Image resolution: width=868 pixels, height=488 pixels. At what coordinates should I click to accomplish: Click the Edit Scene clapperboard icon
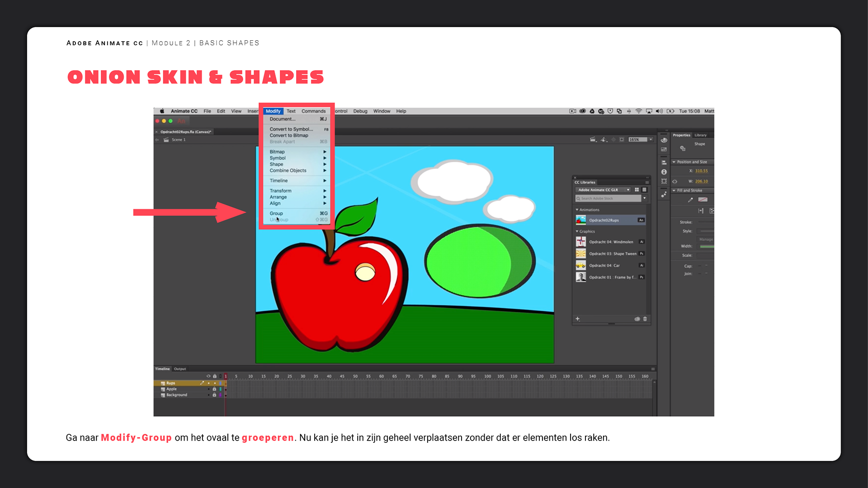593,140
